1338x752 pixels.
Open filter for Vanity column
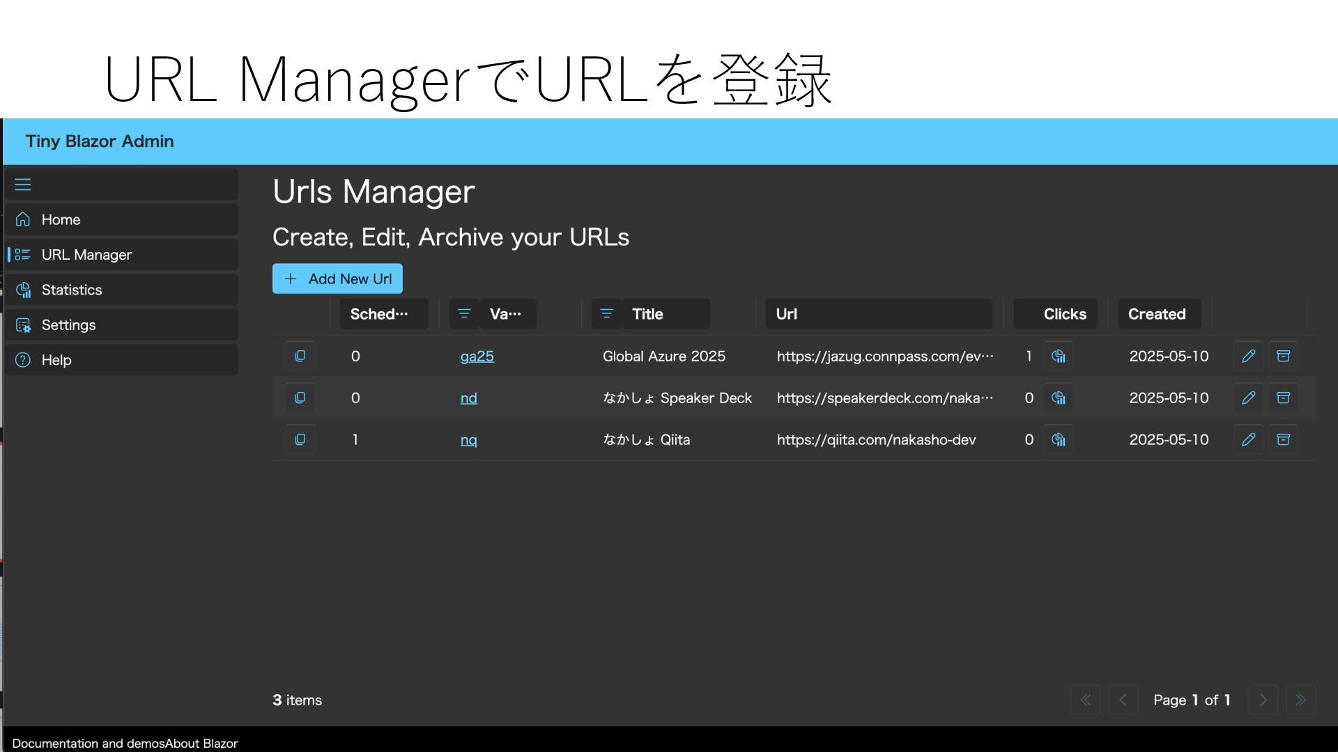[464, 314]
